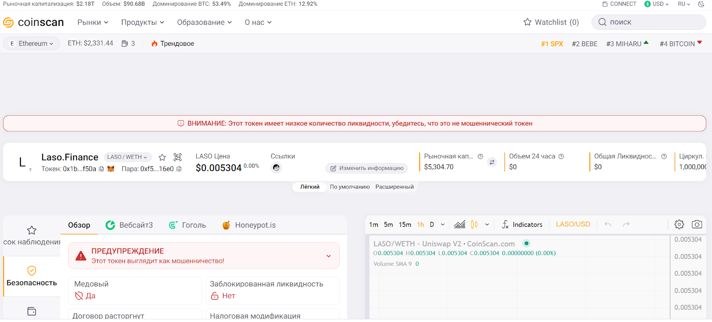Open the LASO / WETH pair dropdown
This screenshot has width=712, height=322.
point(128,157)
